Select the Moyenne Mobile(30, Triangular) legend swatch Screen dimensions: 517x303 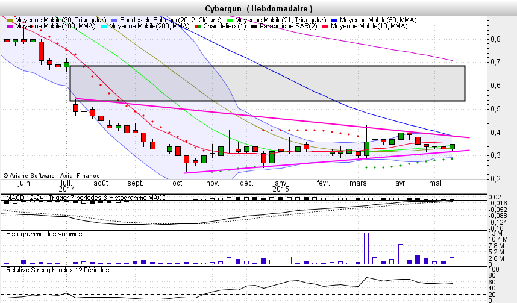[x=9, y=20]
